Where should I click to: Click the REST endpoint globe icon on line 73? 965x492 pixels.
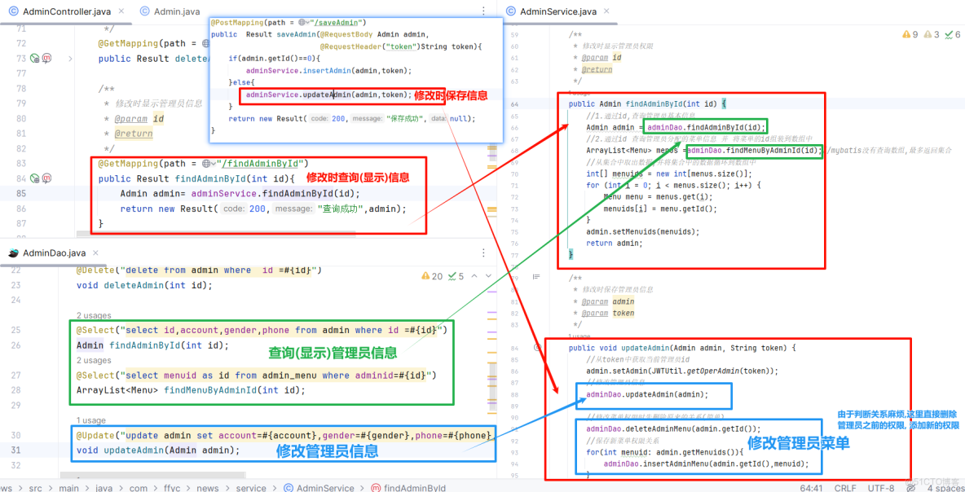[x=33, y=59]
